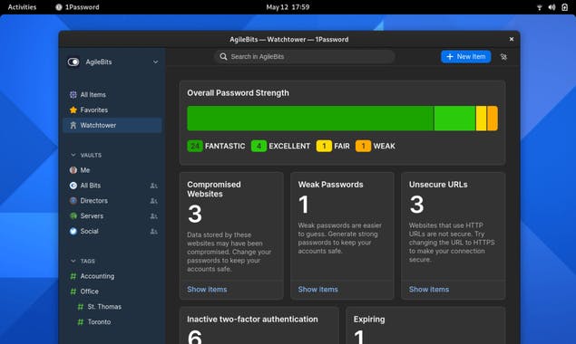Select the Watchtower sidebar item
Image resolution: width=576 pixels, height=344 pixels.
[112, 126]
